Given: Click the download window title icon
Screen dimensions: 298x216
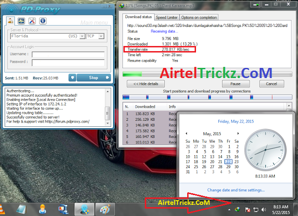Looking at the screenshot, I should tap(122, 6).
